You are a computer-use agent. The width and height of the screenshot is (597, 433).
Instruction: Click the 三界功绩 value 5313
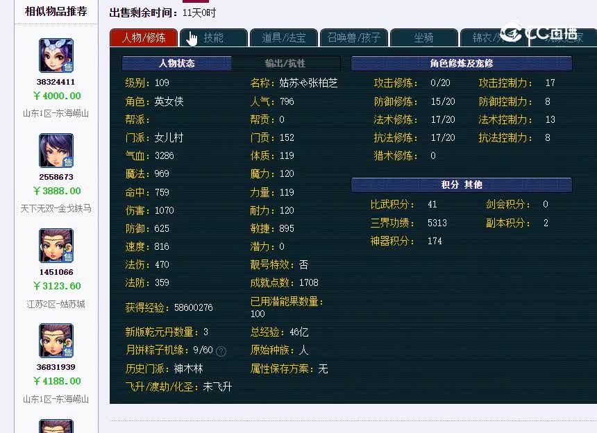pos(437,223)
